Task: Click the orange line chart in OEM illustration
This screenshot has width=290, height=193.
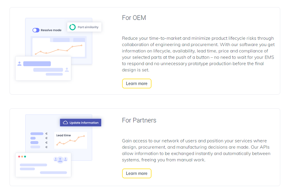Action: point(59,50)
